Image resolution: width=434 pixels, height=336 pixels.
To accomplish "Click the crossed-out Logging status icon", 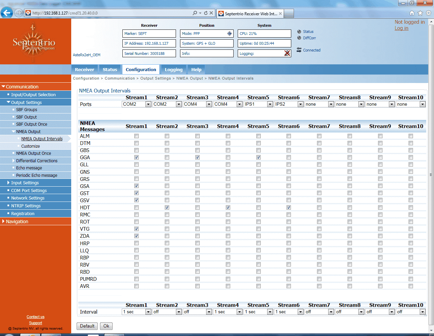I will tap(287, 53).
